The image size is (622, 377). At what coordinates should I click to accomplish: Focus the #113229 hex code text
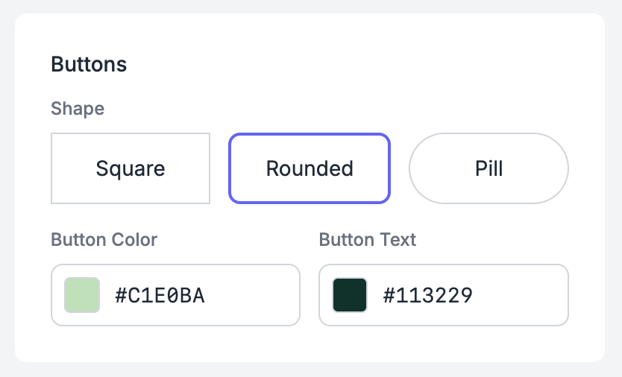click(x=427, y=296)
